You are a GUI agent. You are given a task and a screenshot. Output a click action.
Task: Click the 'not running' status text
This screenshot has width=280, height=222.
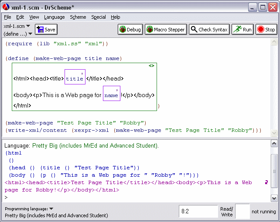[x=264, y=212]
